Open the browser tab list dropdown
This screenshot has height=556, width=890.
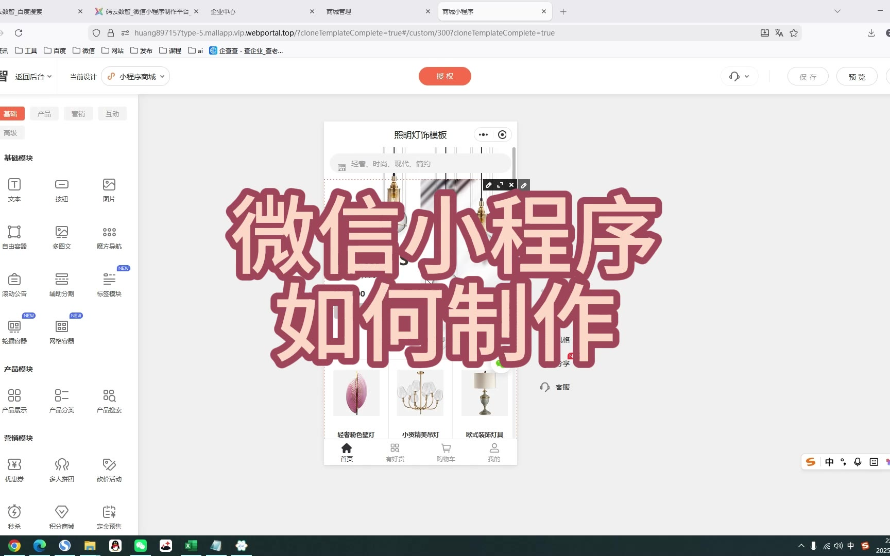[837, 11]
